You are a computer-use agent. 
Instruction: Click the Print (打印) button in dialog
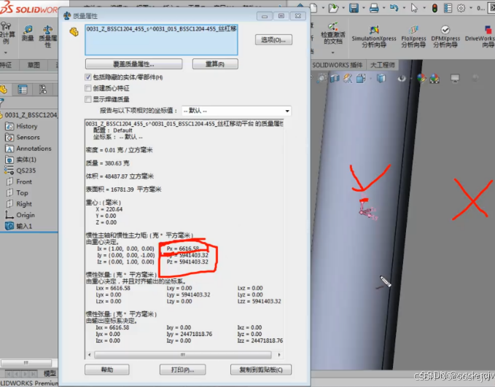[x=182, y=370]
